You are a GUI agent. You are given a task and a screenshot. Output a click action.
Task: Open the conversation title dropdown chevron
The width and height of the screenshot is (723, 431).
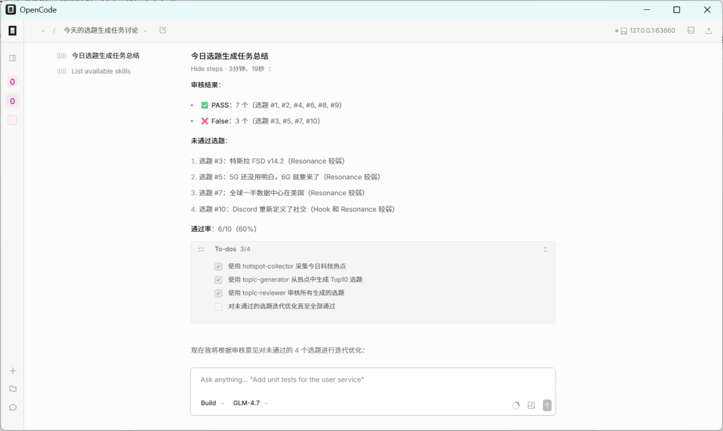(145, 30)
